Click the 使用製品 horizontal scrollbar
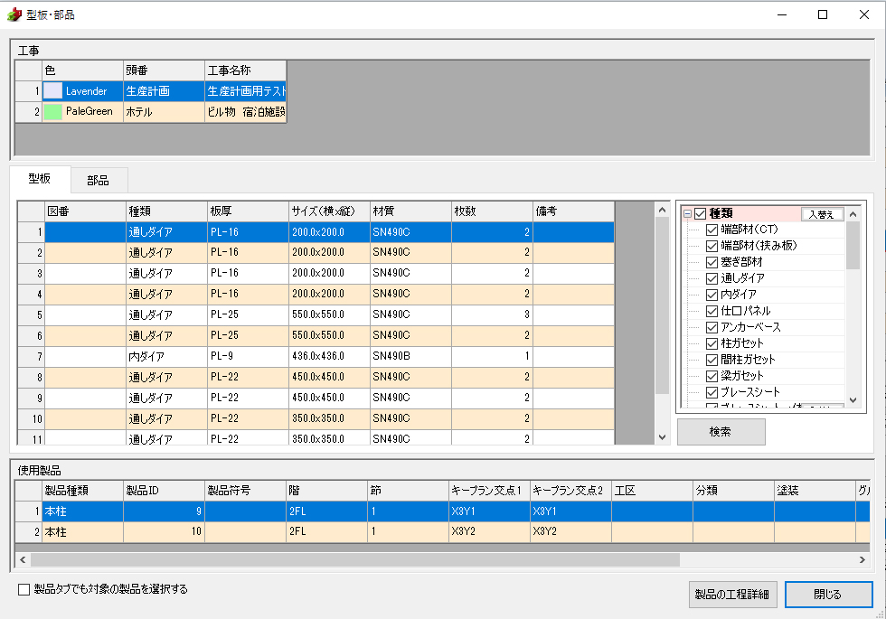This screenshot has height=619, width=886. (x=362, y=559)
